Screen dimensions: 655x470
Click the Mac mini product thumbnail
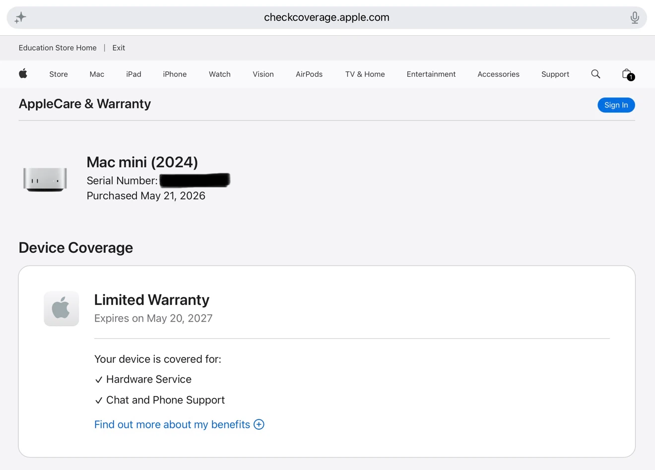tap(45, 179)
